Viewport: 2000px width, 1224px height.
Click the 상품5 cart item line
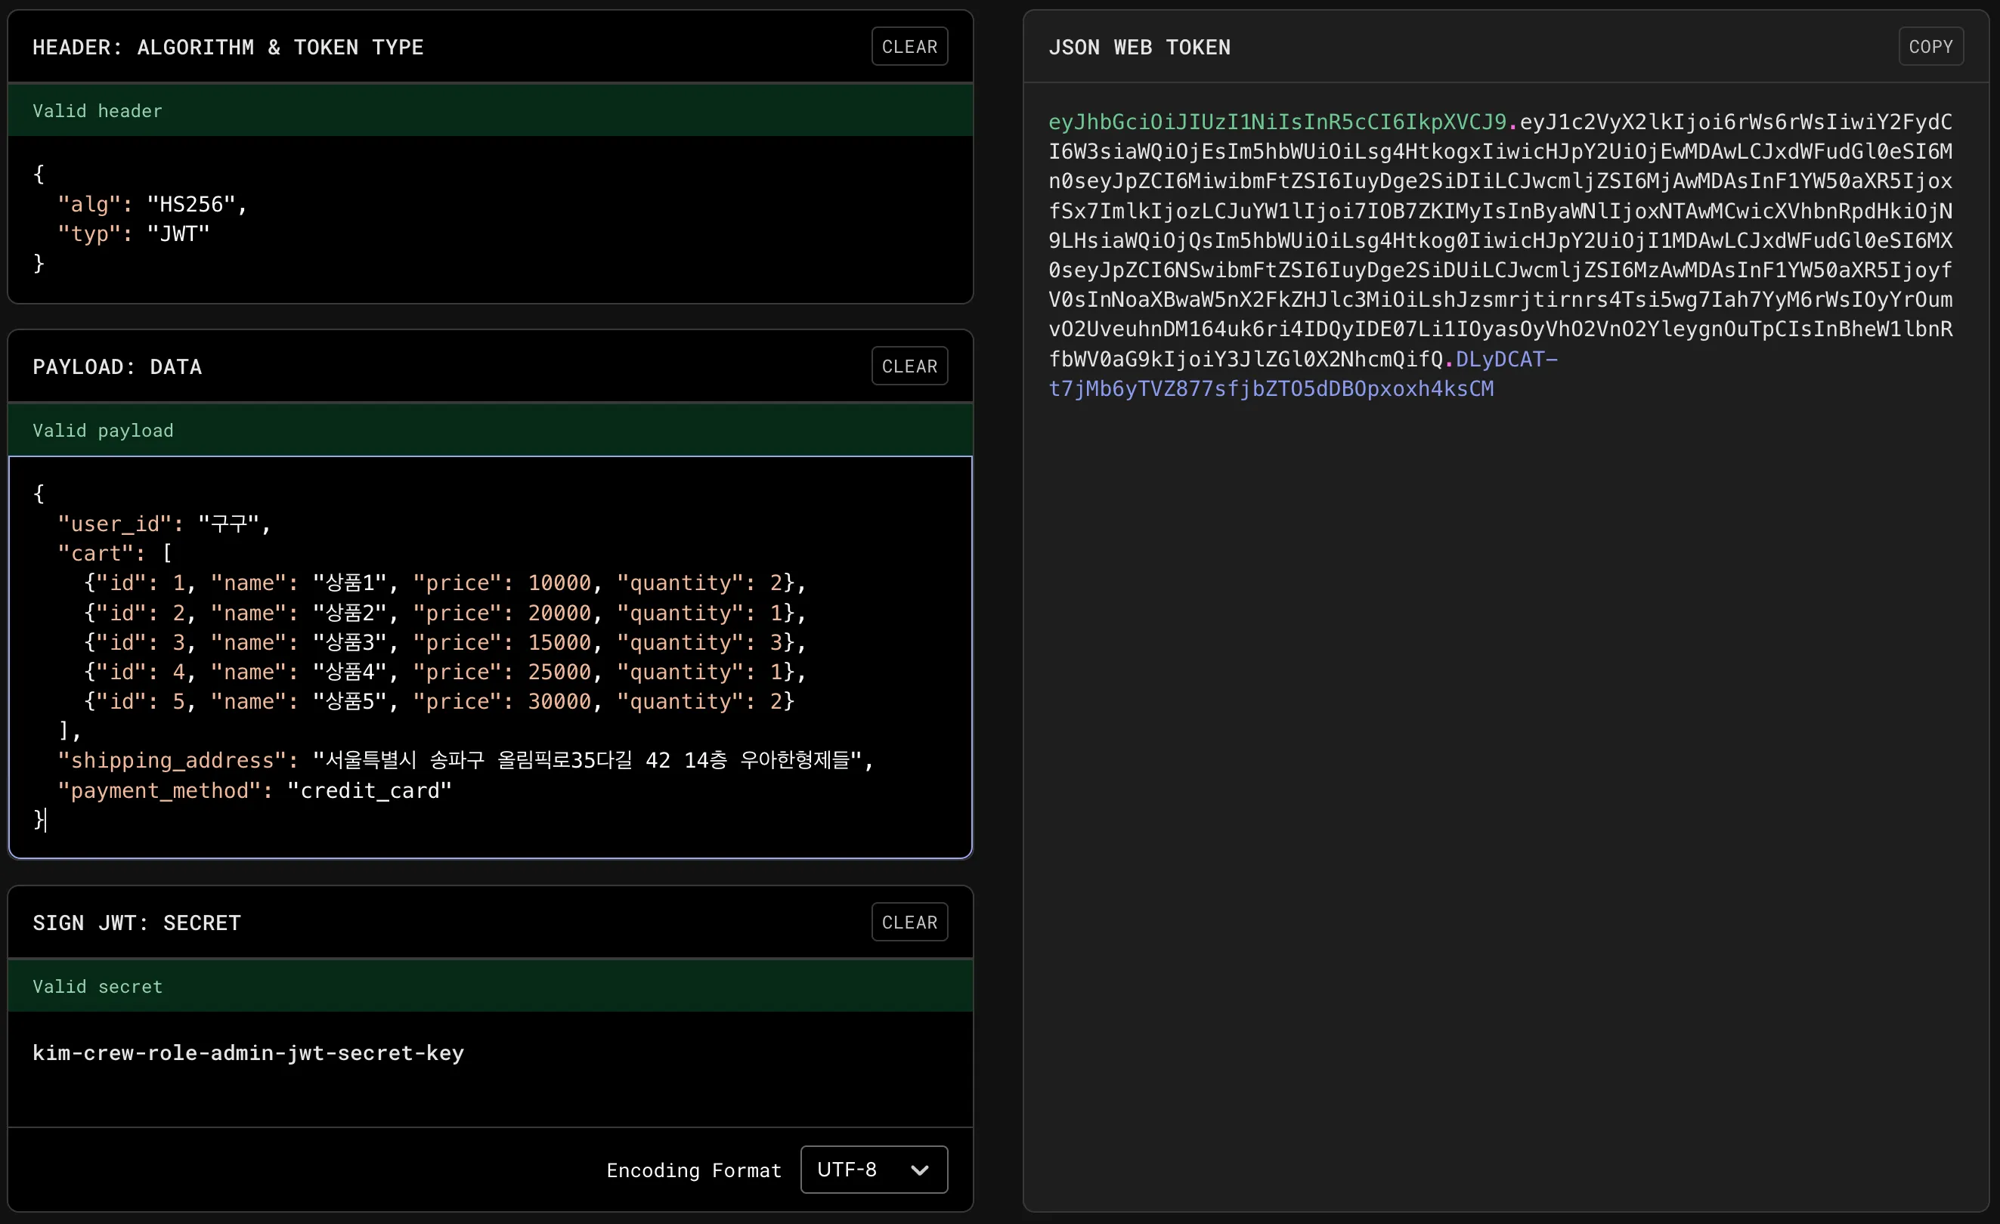(x=438, y=702)
